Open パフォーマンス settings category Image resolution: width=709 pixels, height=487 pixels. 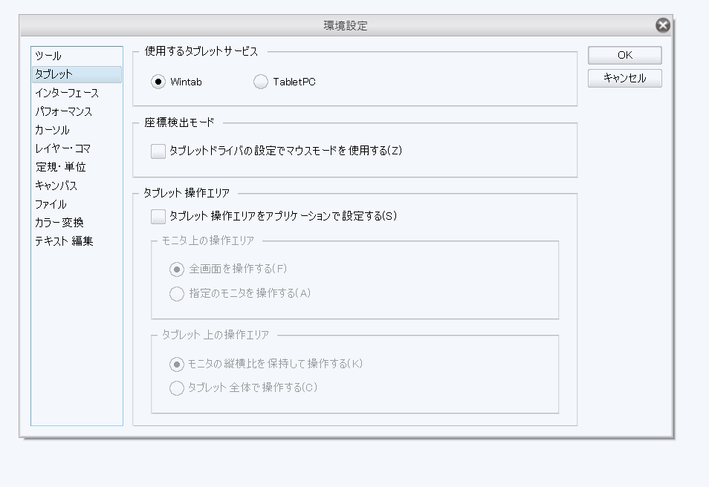click(64, 111)
